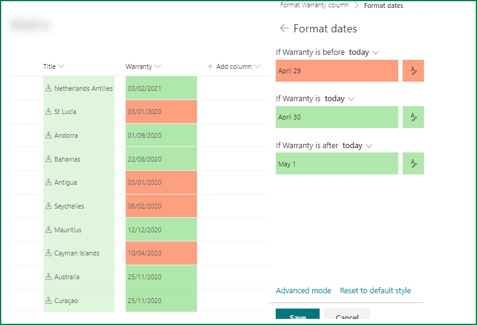Click the icon beside St Lucia
This screenshot has height=325, width=477.
click(48, 112)
